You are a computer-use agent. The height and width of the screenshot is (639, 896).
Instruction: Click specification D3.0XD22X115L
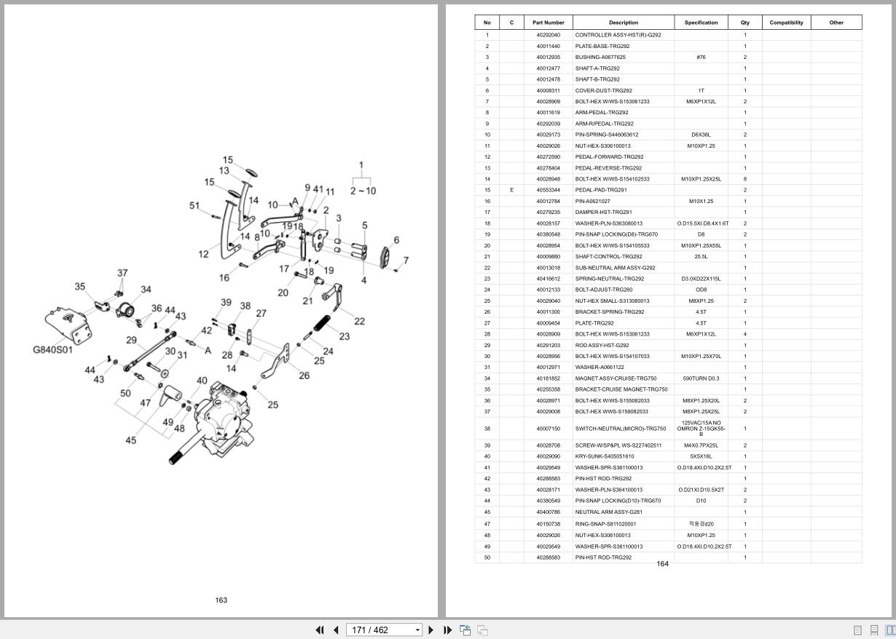click(x=701, y=279)
